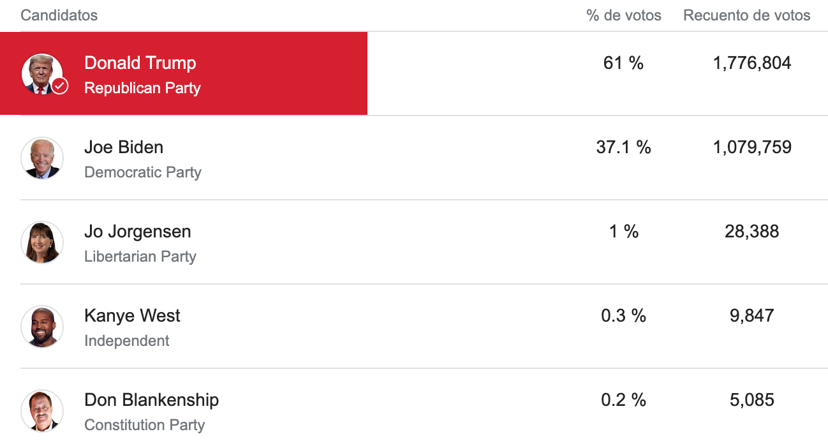Click the Constitution Party candidate's avatar
The height and width of the screenshot is (448, 828).
coord(42,410)
